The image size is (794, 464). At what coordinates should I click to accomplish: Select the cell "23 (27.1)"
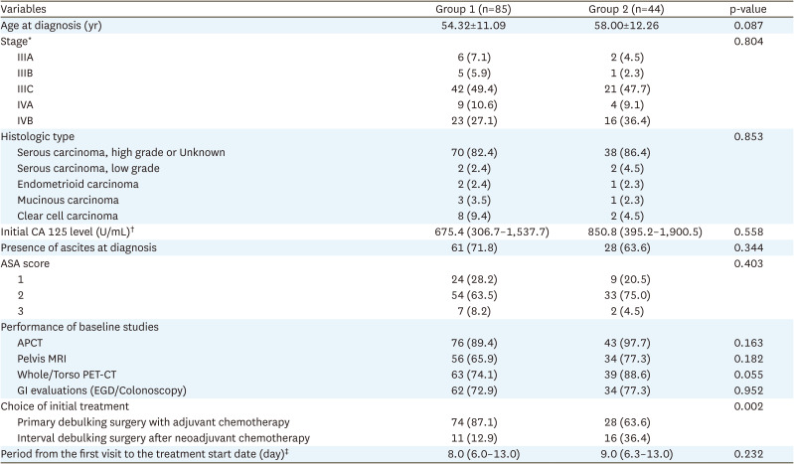click(474, 120)
